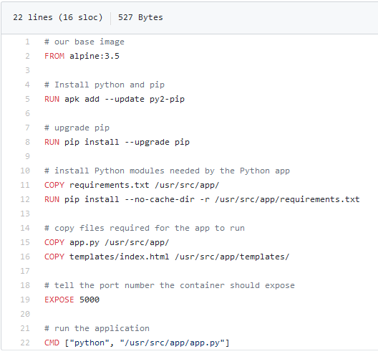Click the '527 Bytes' file size text

tap(140, 17)
